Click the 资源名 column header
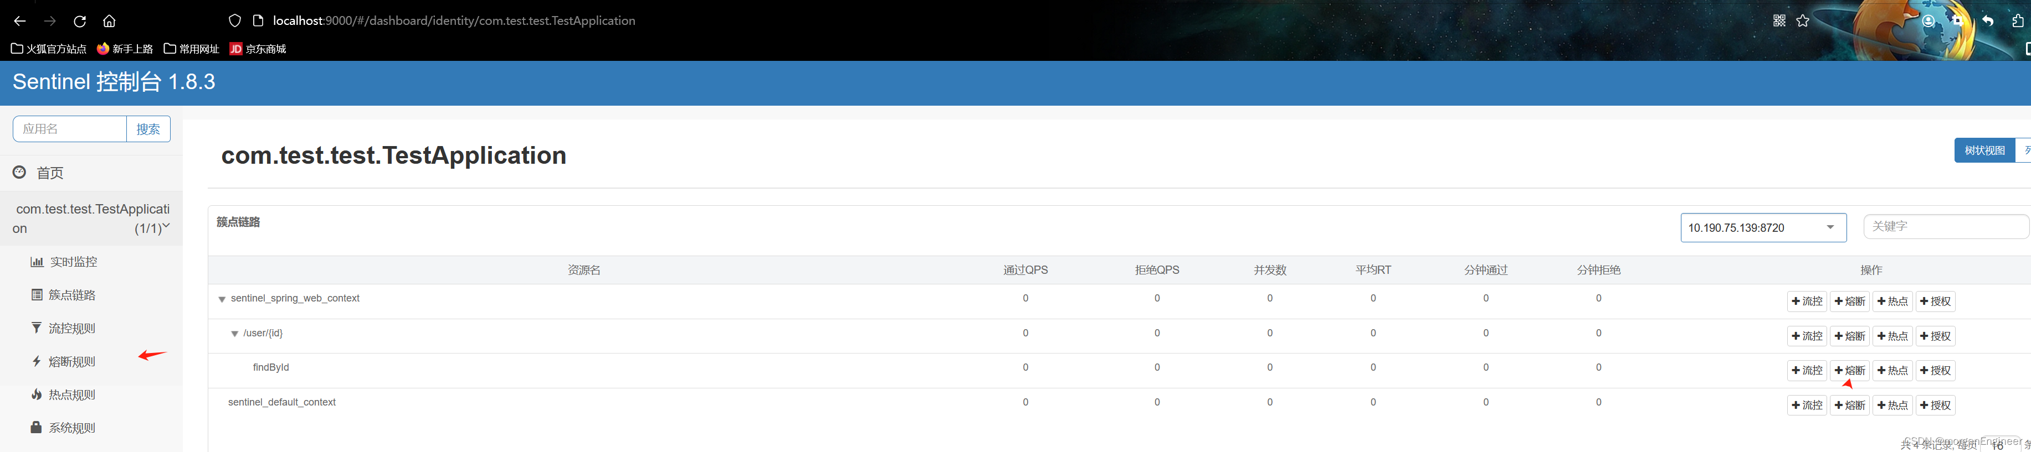The width and height of the screenshot is (2031, 452). [584, 270]
